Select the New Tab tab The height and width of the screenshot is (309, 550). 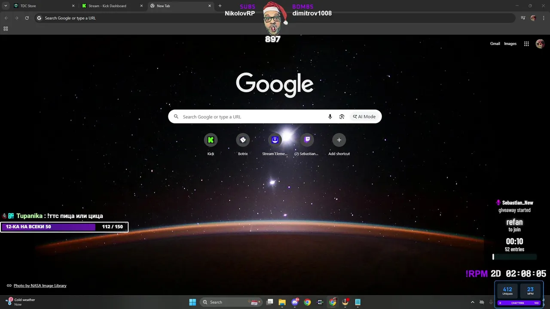(180, 6)
